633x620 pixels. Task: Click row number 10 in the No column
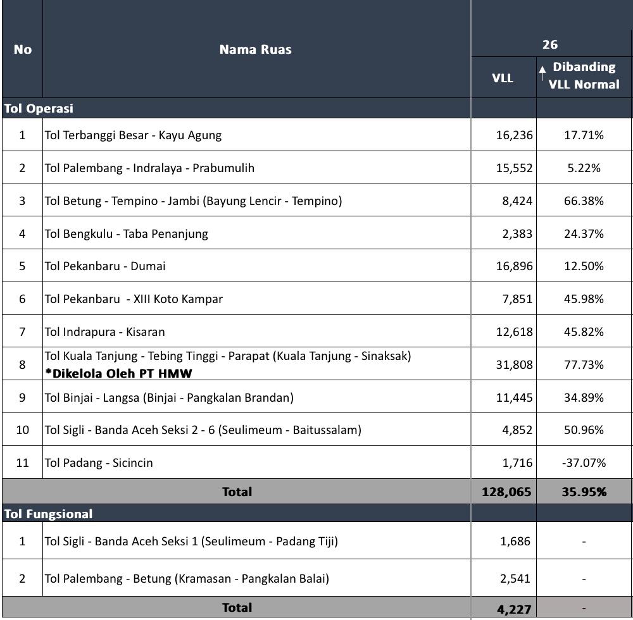pos(22,430)
